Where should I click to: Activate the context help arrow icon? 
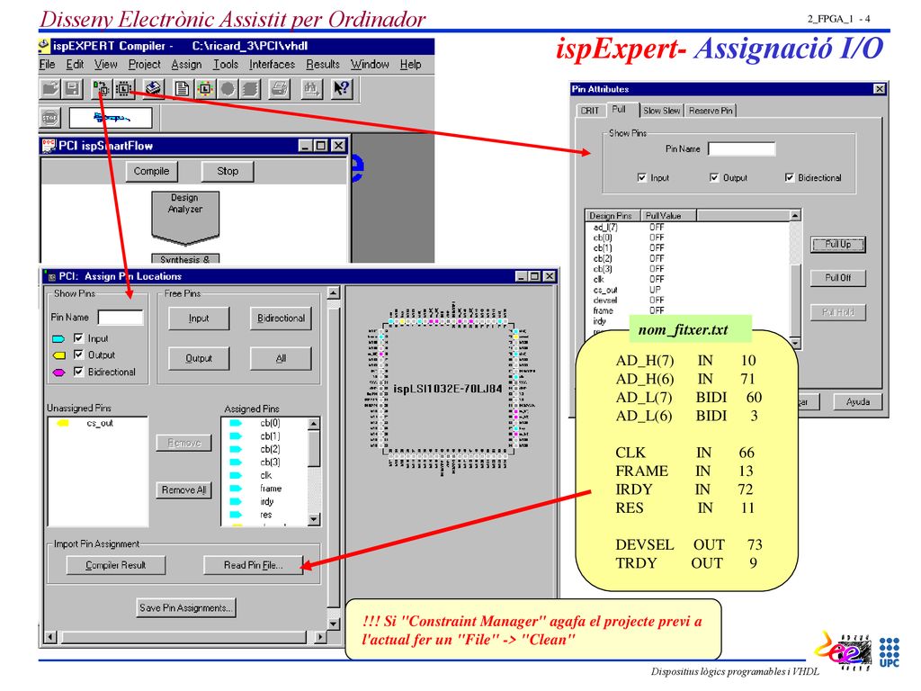point(341,89)
